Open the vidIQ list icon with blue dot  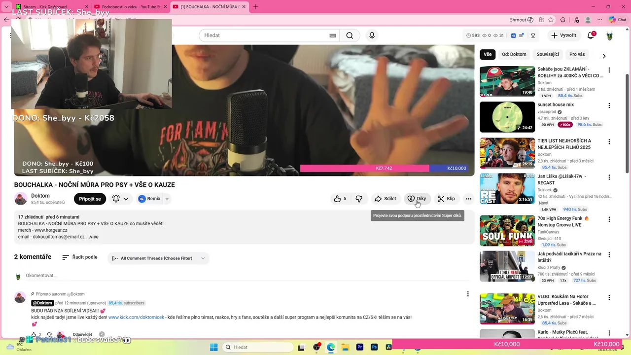[x=522, y=35]
